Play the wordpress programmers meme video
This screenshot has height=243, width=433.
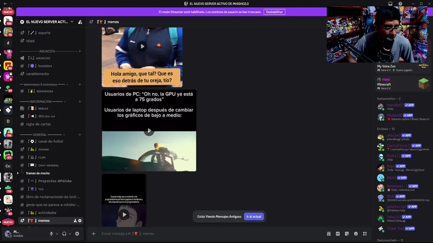tap(124, 215)
